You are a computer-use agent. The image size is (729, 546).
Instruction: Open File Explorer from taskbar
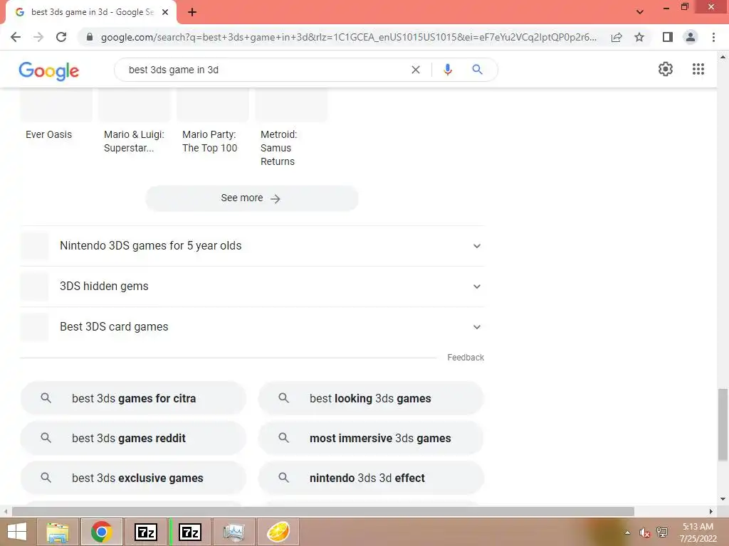pos(58,532)
